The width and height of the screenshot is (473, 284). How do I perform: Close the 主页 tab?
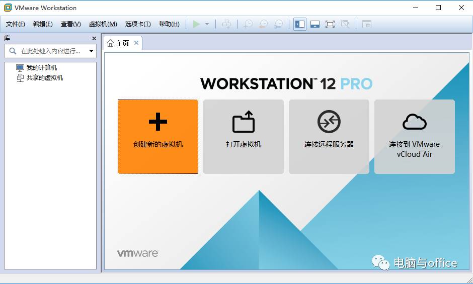[136, 43]
